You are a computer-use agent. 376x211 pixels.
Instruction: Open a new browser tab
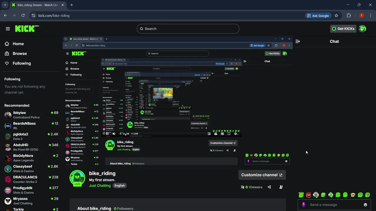[x=72, y=5]
